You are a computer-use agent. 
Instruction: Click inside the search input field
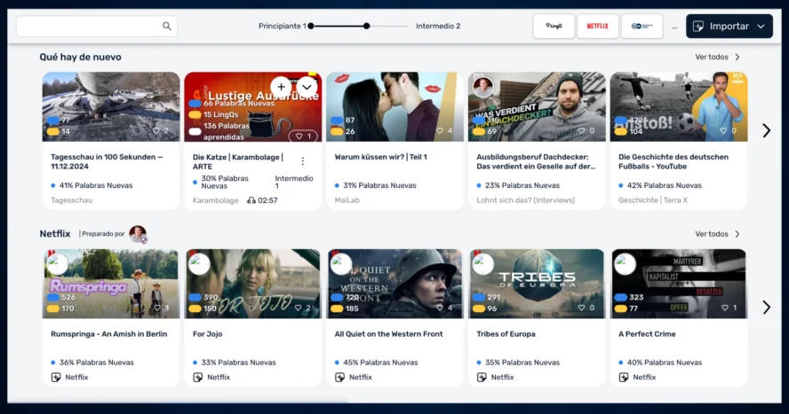pyautogui.click(x=97, y=26)
